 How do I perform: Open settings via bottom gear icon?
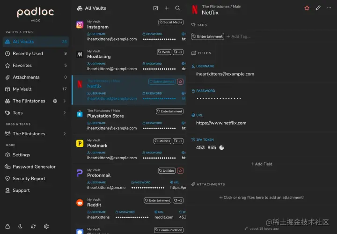pos(46,226)
